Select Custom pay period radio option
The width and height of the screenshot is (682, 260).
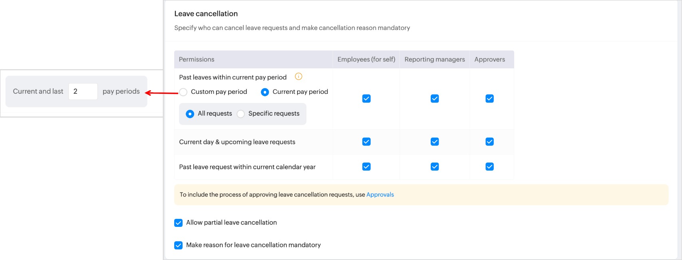[183, 92]
